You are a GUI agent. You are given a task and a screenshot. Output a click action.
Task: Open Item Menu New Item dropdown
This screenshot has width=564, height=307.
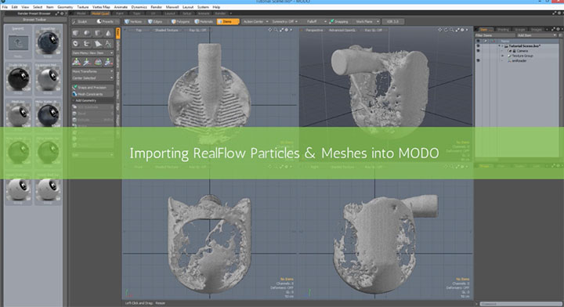(x=92, y=52)
